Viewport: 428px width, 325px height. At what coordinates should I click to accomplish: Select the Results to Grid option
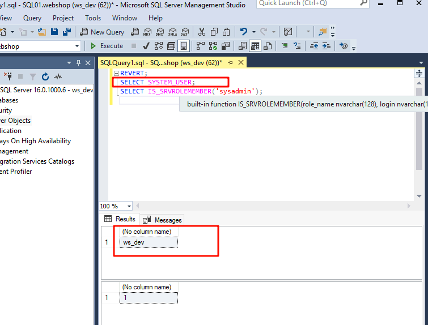[x=255, y=46]
